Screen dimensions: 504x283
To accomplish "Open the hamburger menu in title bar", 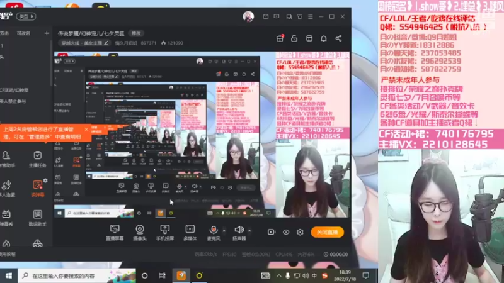I will click(310, 16).
